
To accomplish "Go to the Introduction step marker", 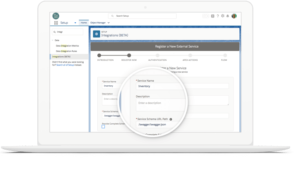I will click(x=99, y=56).
